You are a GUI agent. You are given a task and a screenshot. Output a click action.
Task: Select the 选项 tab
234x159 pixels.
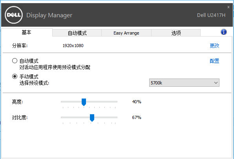176,33
